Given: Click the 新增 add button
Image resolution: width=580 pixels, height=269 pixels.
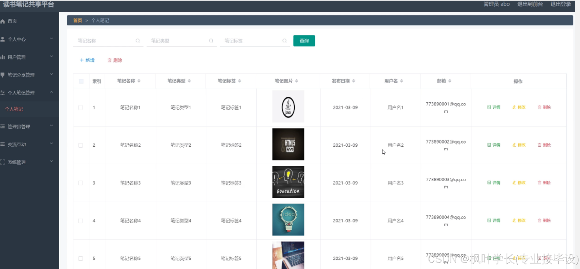Looking at the screenshot, I should pos(87,60).
